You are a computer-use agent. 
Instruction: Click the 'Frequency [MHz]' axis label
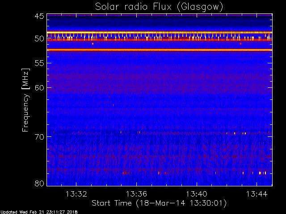tap(25, 100)
